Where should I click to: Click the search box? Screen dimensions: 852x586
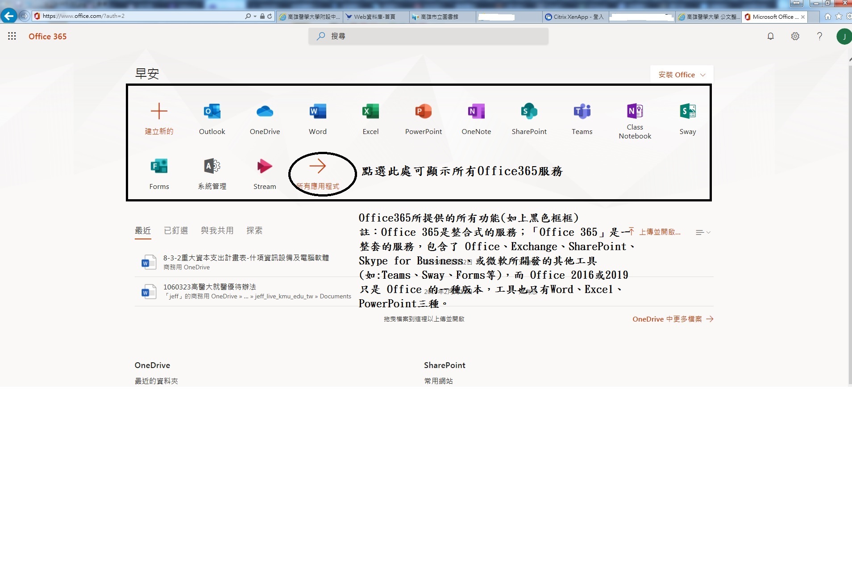pos(428,36)
